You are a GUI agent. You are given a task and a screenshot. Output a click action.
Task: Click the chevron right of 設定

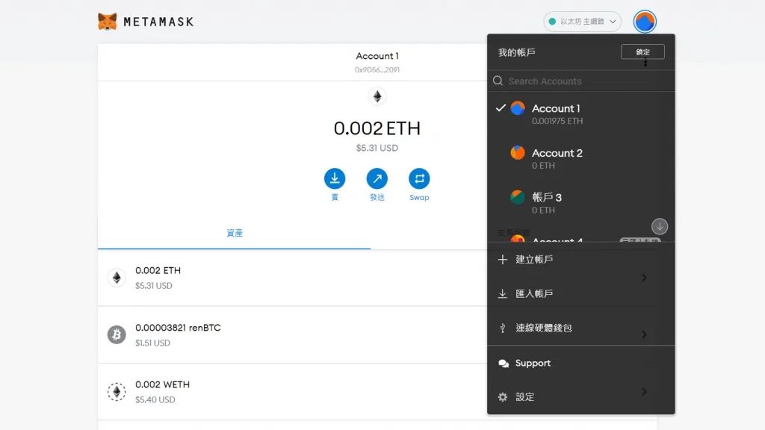[645, 391]
